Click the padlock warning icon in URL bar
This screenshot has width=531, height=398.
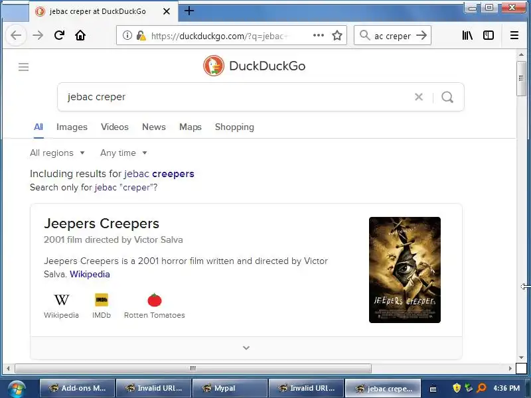tap(141, 35)
